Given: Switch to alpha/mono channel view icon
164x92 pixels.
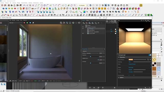Looking at the screenshot, I should (33, 23).
